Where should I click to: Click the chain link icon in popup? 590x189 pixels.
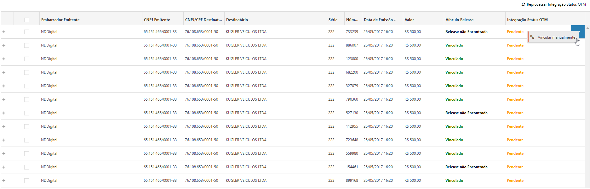pyautogui.click(x=532, y=37)
